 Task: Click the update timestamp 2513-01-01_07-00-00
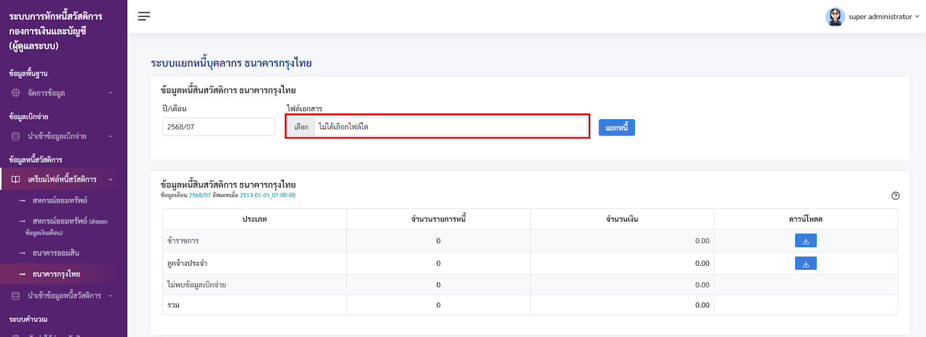(x=267, y=195)
